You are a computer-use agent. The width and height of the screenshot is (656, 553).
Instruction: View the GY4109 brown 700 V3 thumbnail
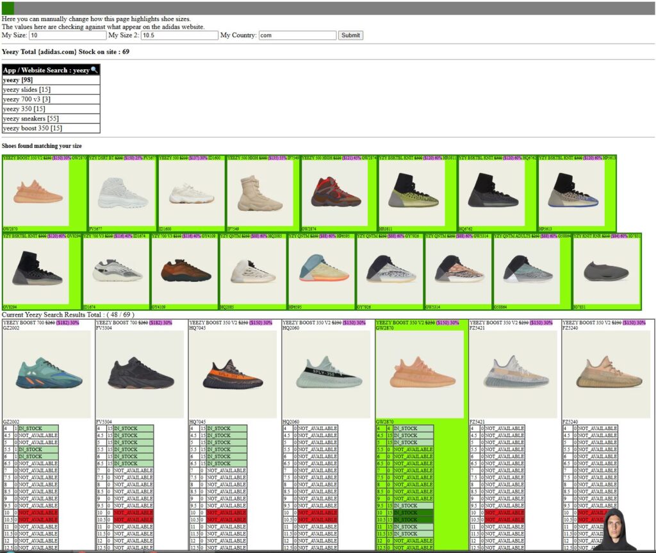[185, 271]
